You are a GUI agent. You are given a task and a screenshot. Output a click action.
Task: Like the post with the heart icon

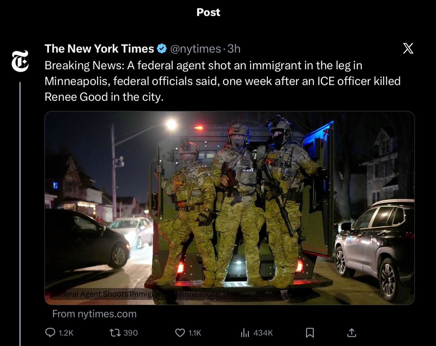180,332
